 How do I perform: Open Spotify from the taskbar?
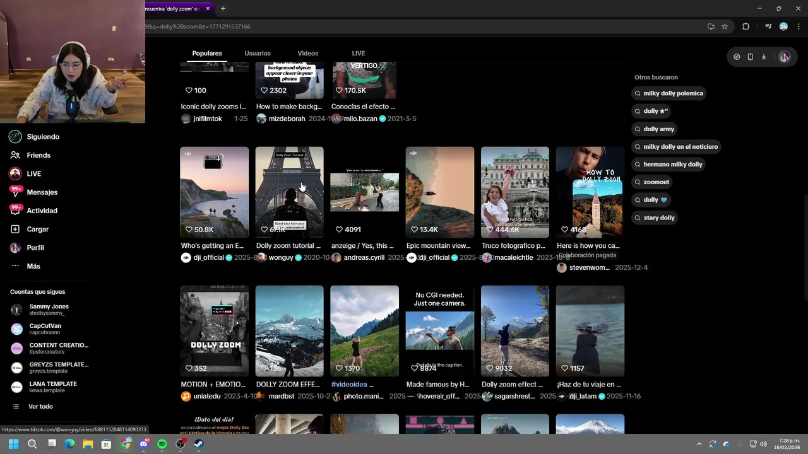(162, 444)
